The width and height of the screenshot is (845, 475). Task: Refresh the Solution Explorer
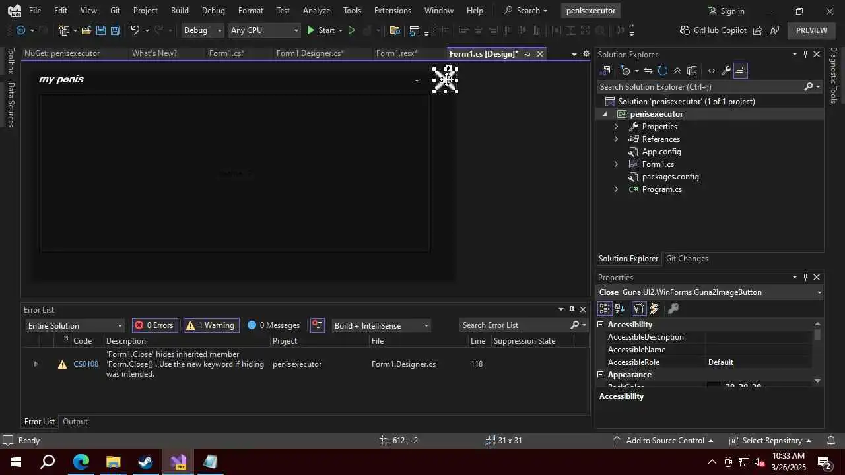point(663,71)
